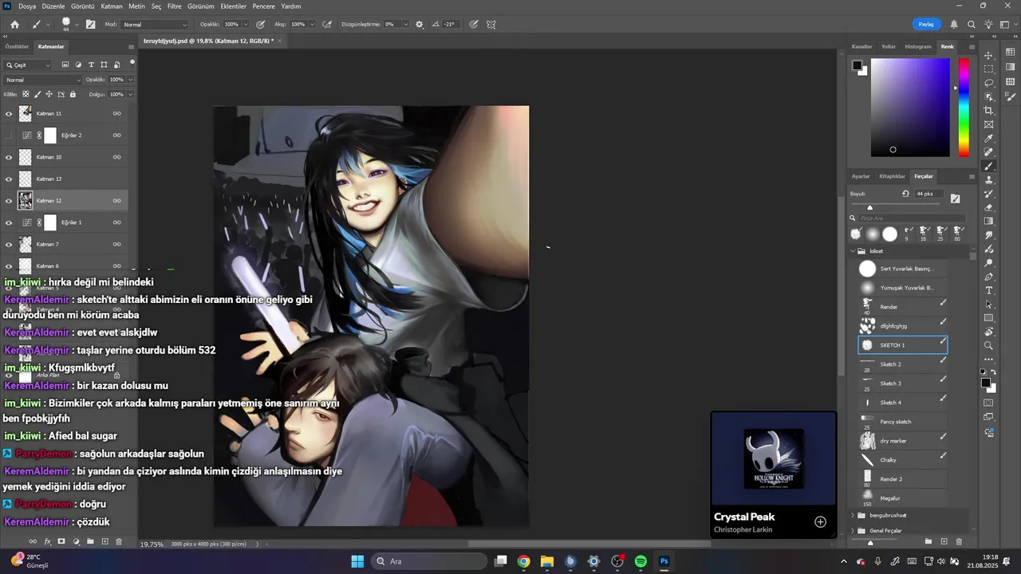Image resolution: width=1021 pixels, height=574 pixels.
Task: Switch to the Histogram tab
Action: pos(918,46)
